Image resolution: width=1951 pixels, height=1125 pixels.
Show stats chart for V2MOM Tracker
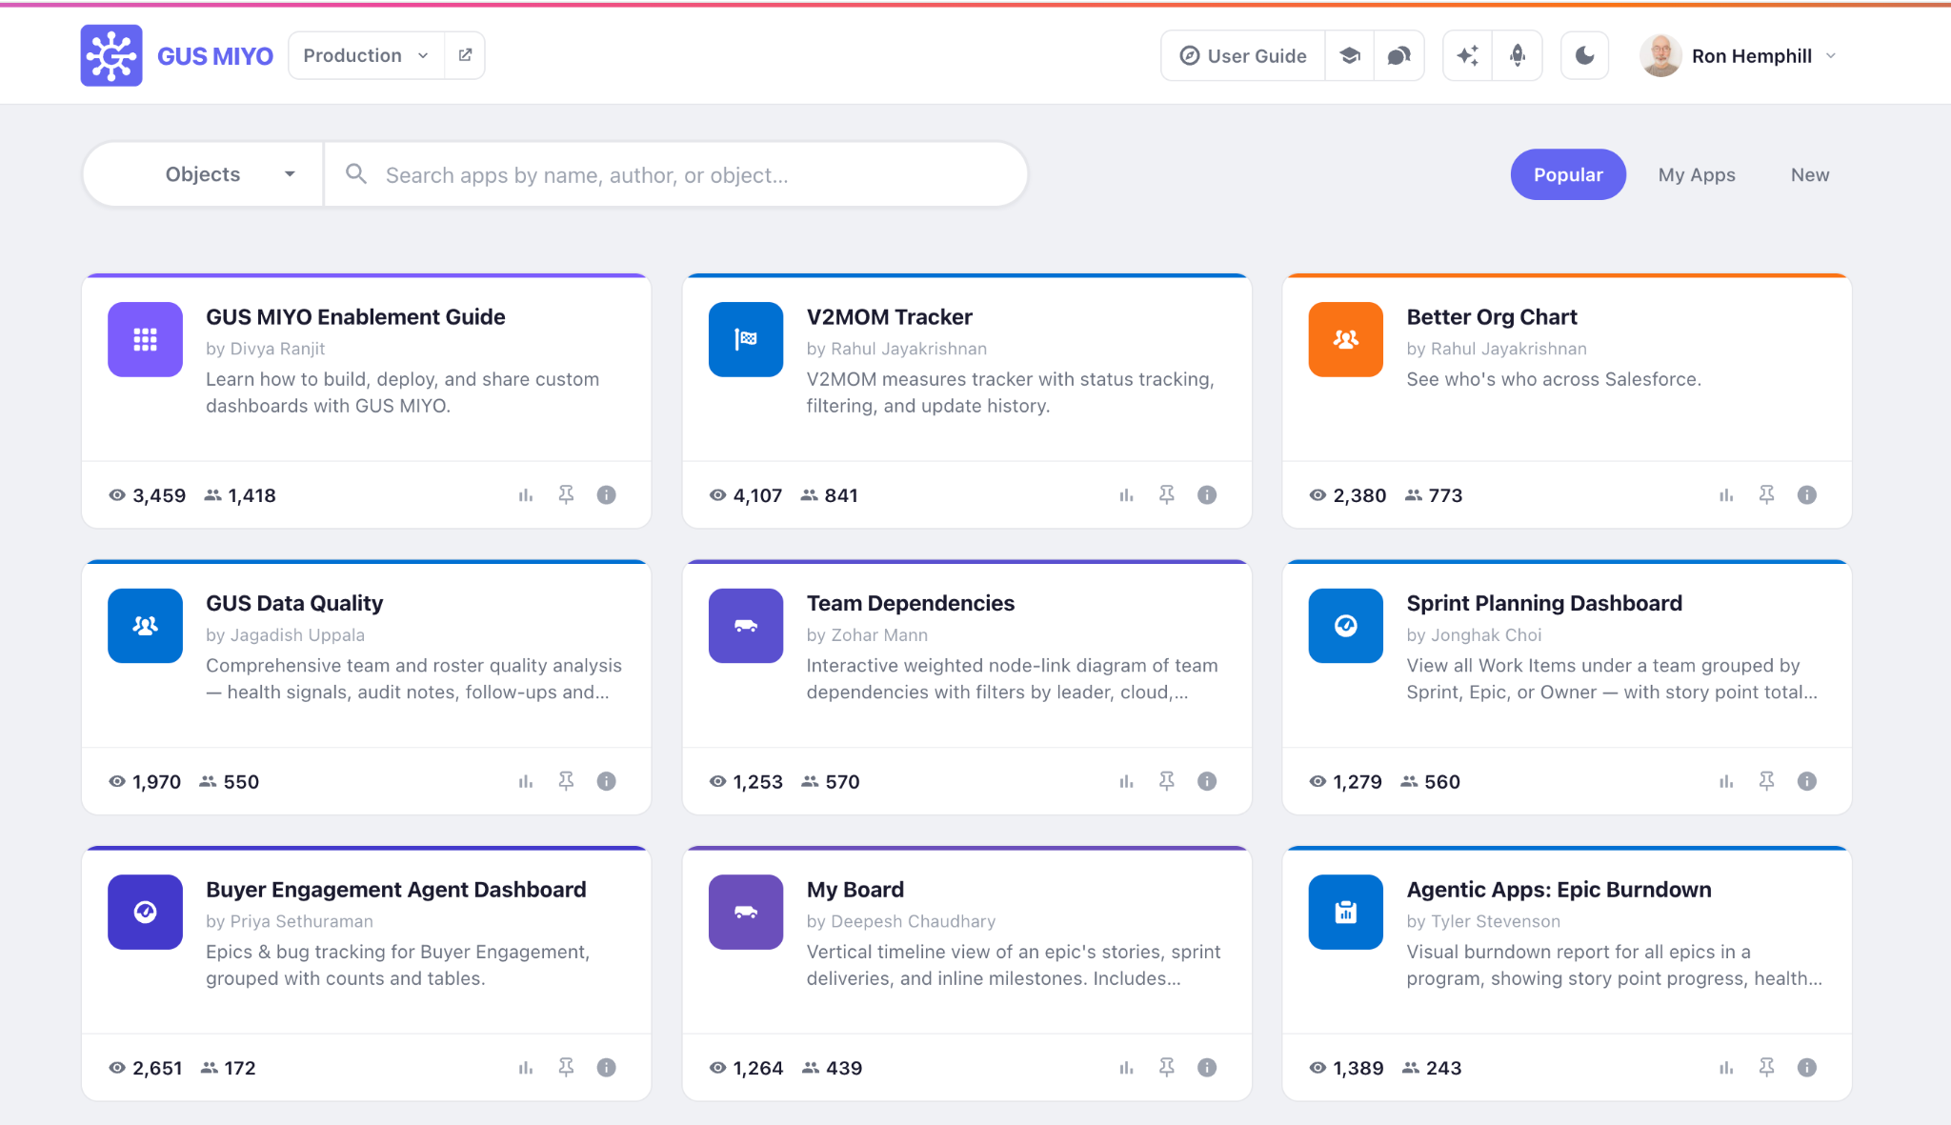coord(1126,494)
